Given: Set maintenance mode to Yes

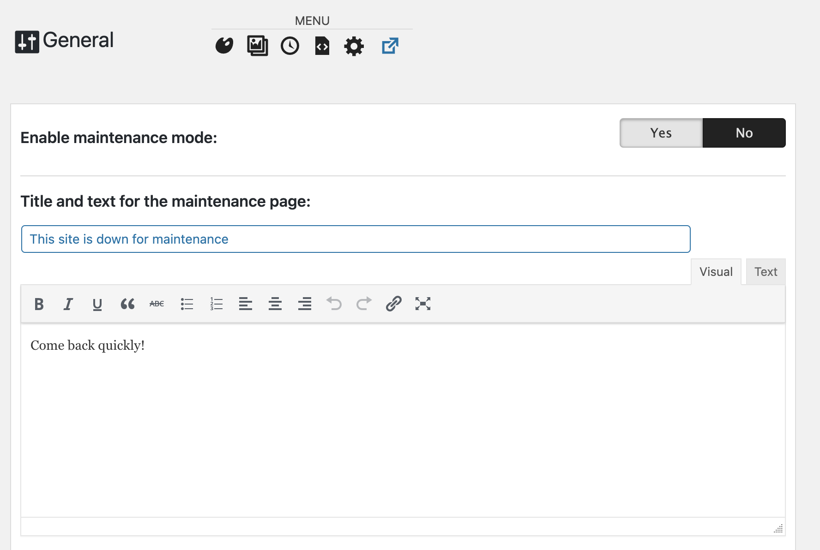Looking at the screenshot, I should point(661,133).
